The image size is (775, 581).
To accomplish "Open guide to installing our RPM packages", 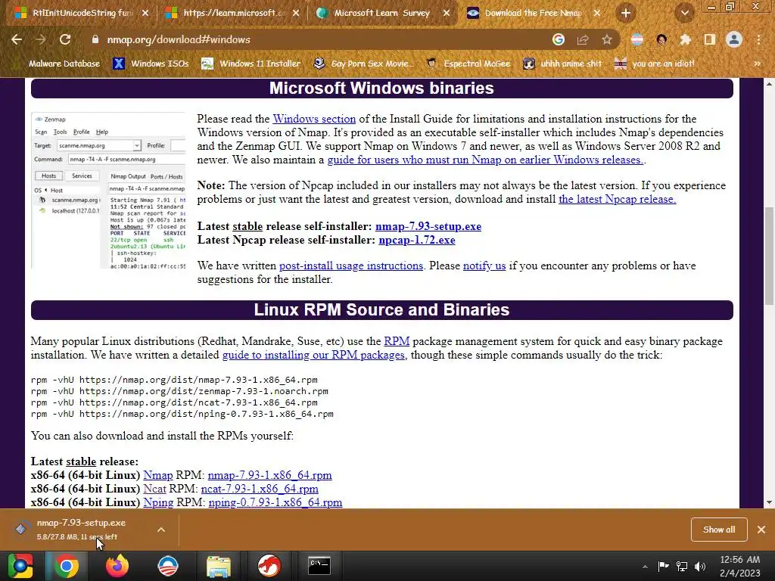I will [x=313, y=356].
